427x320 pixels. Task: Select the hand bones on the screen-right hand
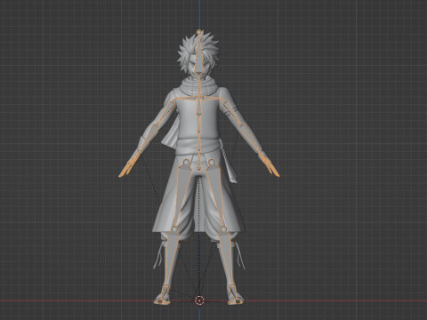tap(270, 164)
